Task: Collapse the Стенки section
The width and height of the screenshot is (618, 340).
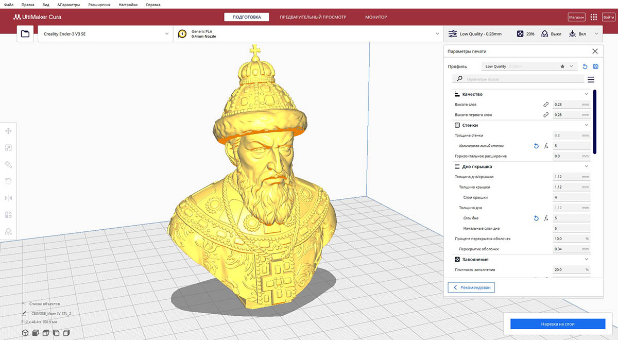Action: click(x=586, y=125)
